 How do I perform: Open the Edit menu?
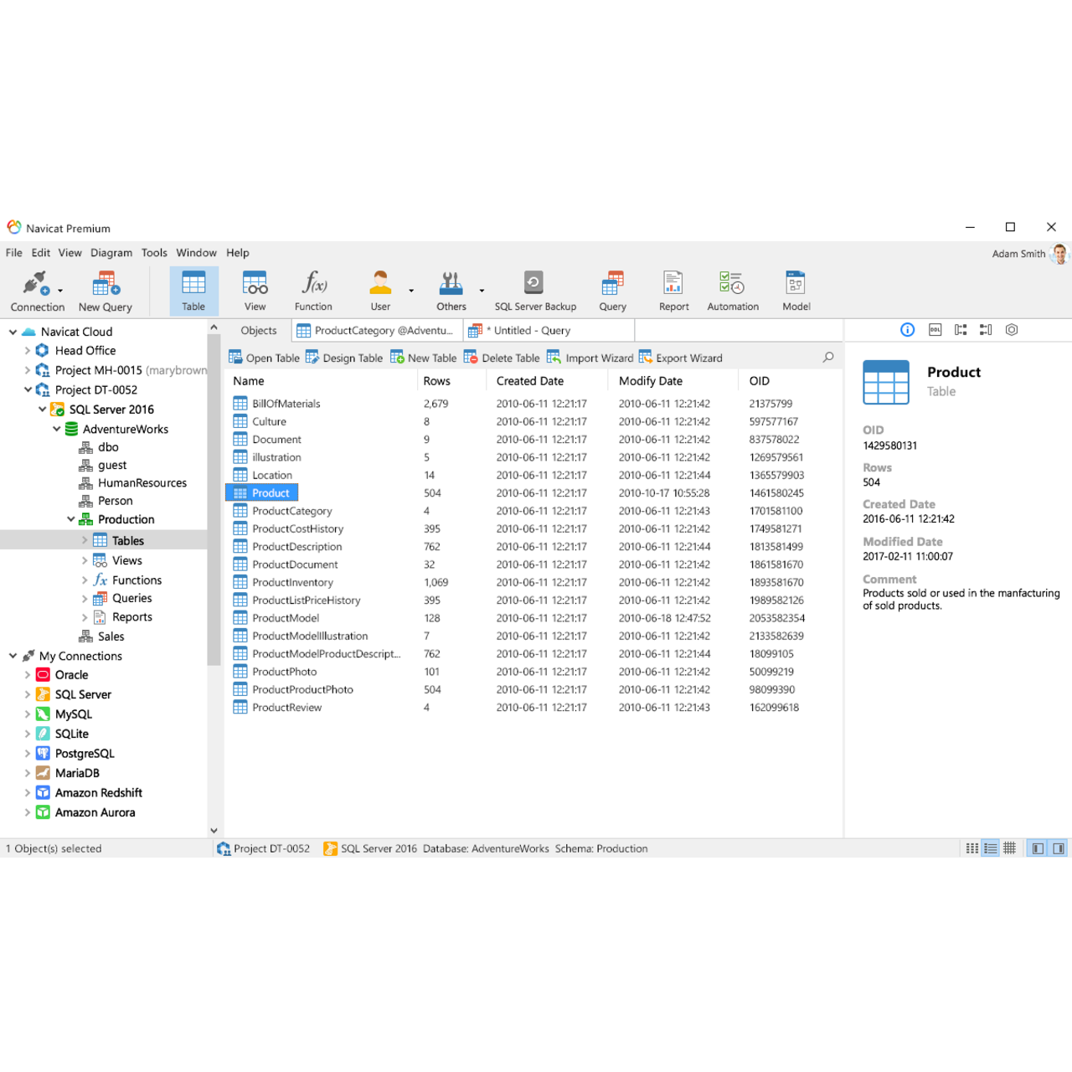click(x=41, y=253)
